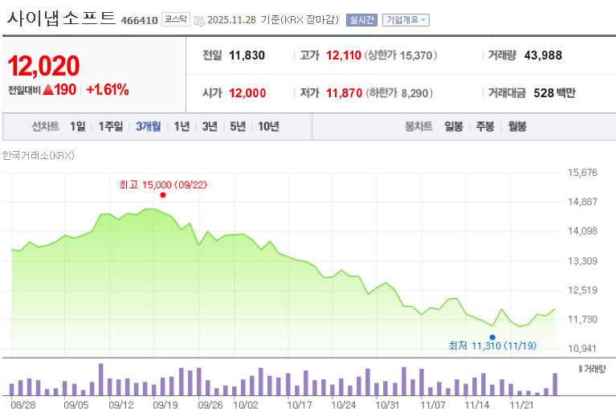Click the 거래량 value 43,988
616x409 pixels.
click(543, 55)
